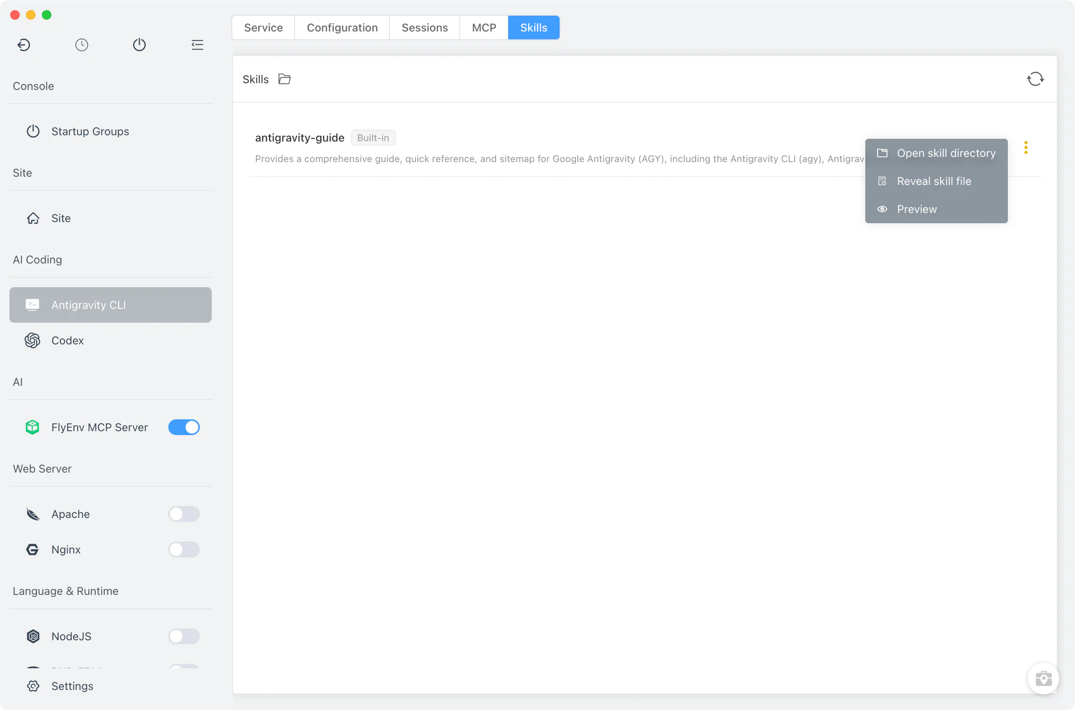
Task: Turn on the Nginx toggle
Action: pyautogui.click(x=184, y=550)
